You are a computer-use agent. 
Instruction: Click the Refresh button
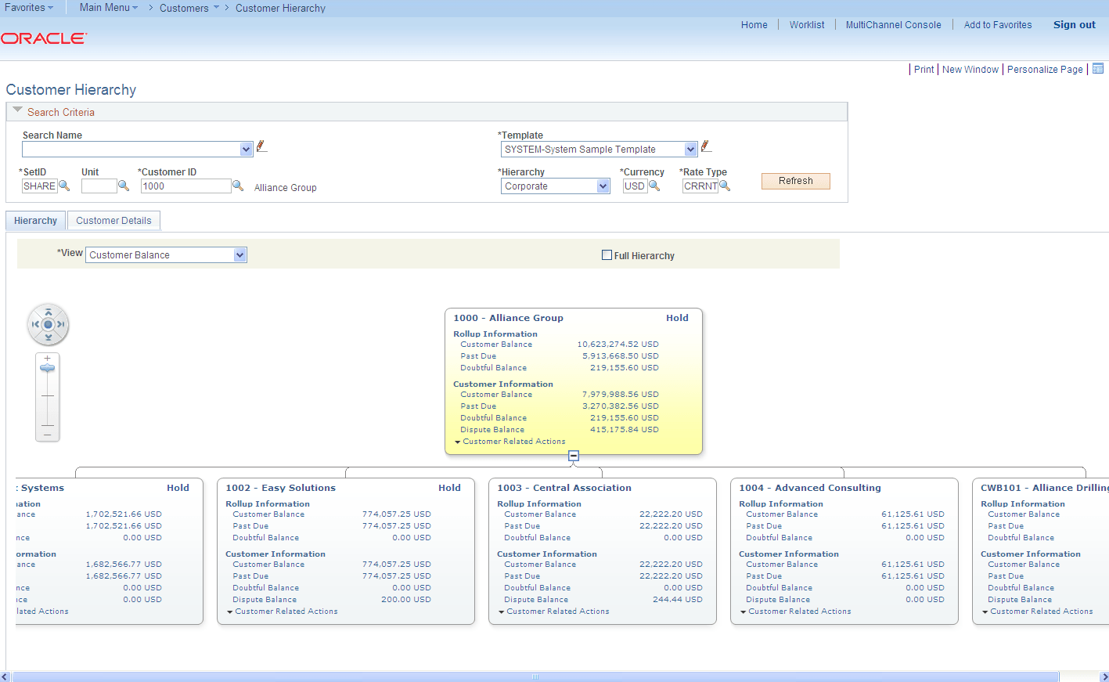[795, 181]
